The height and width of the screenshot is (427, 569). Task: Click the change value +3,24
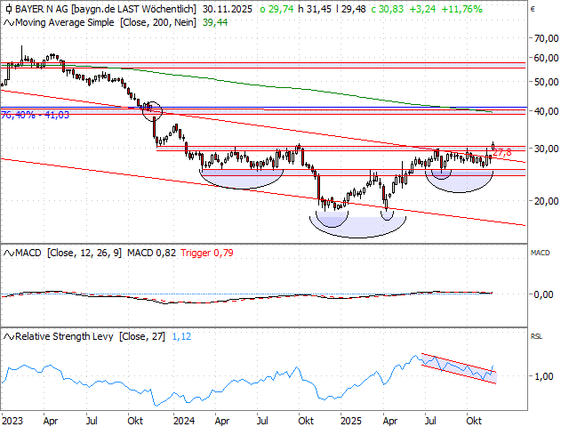[422, 9]
